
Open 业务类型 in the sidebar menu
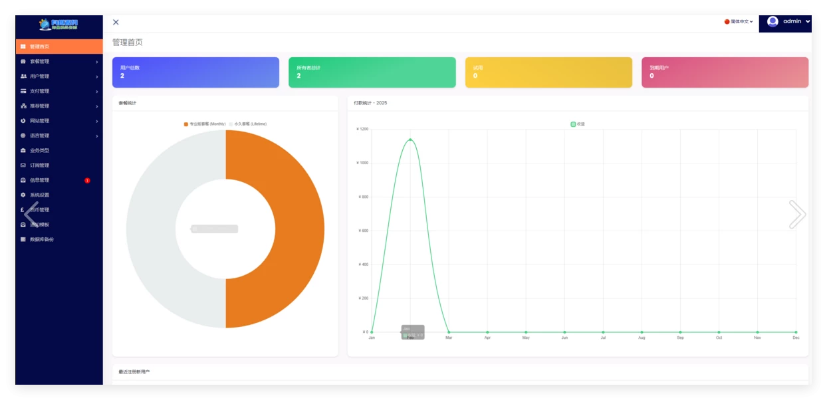coord(39,151)
